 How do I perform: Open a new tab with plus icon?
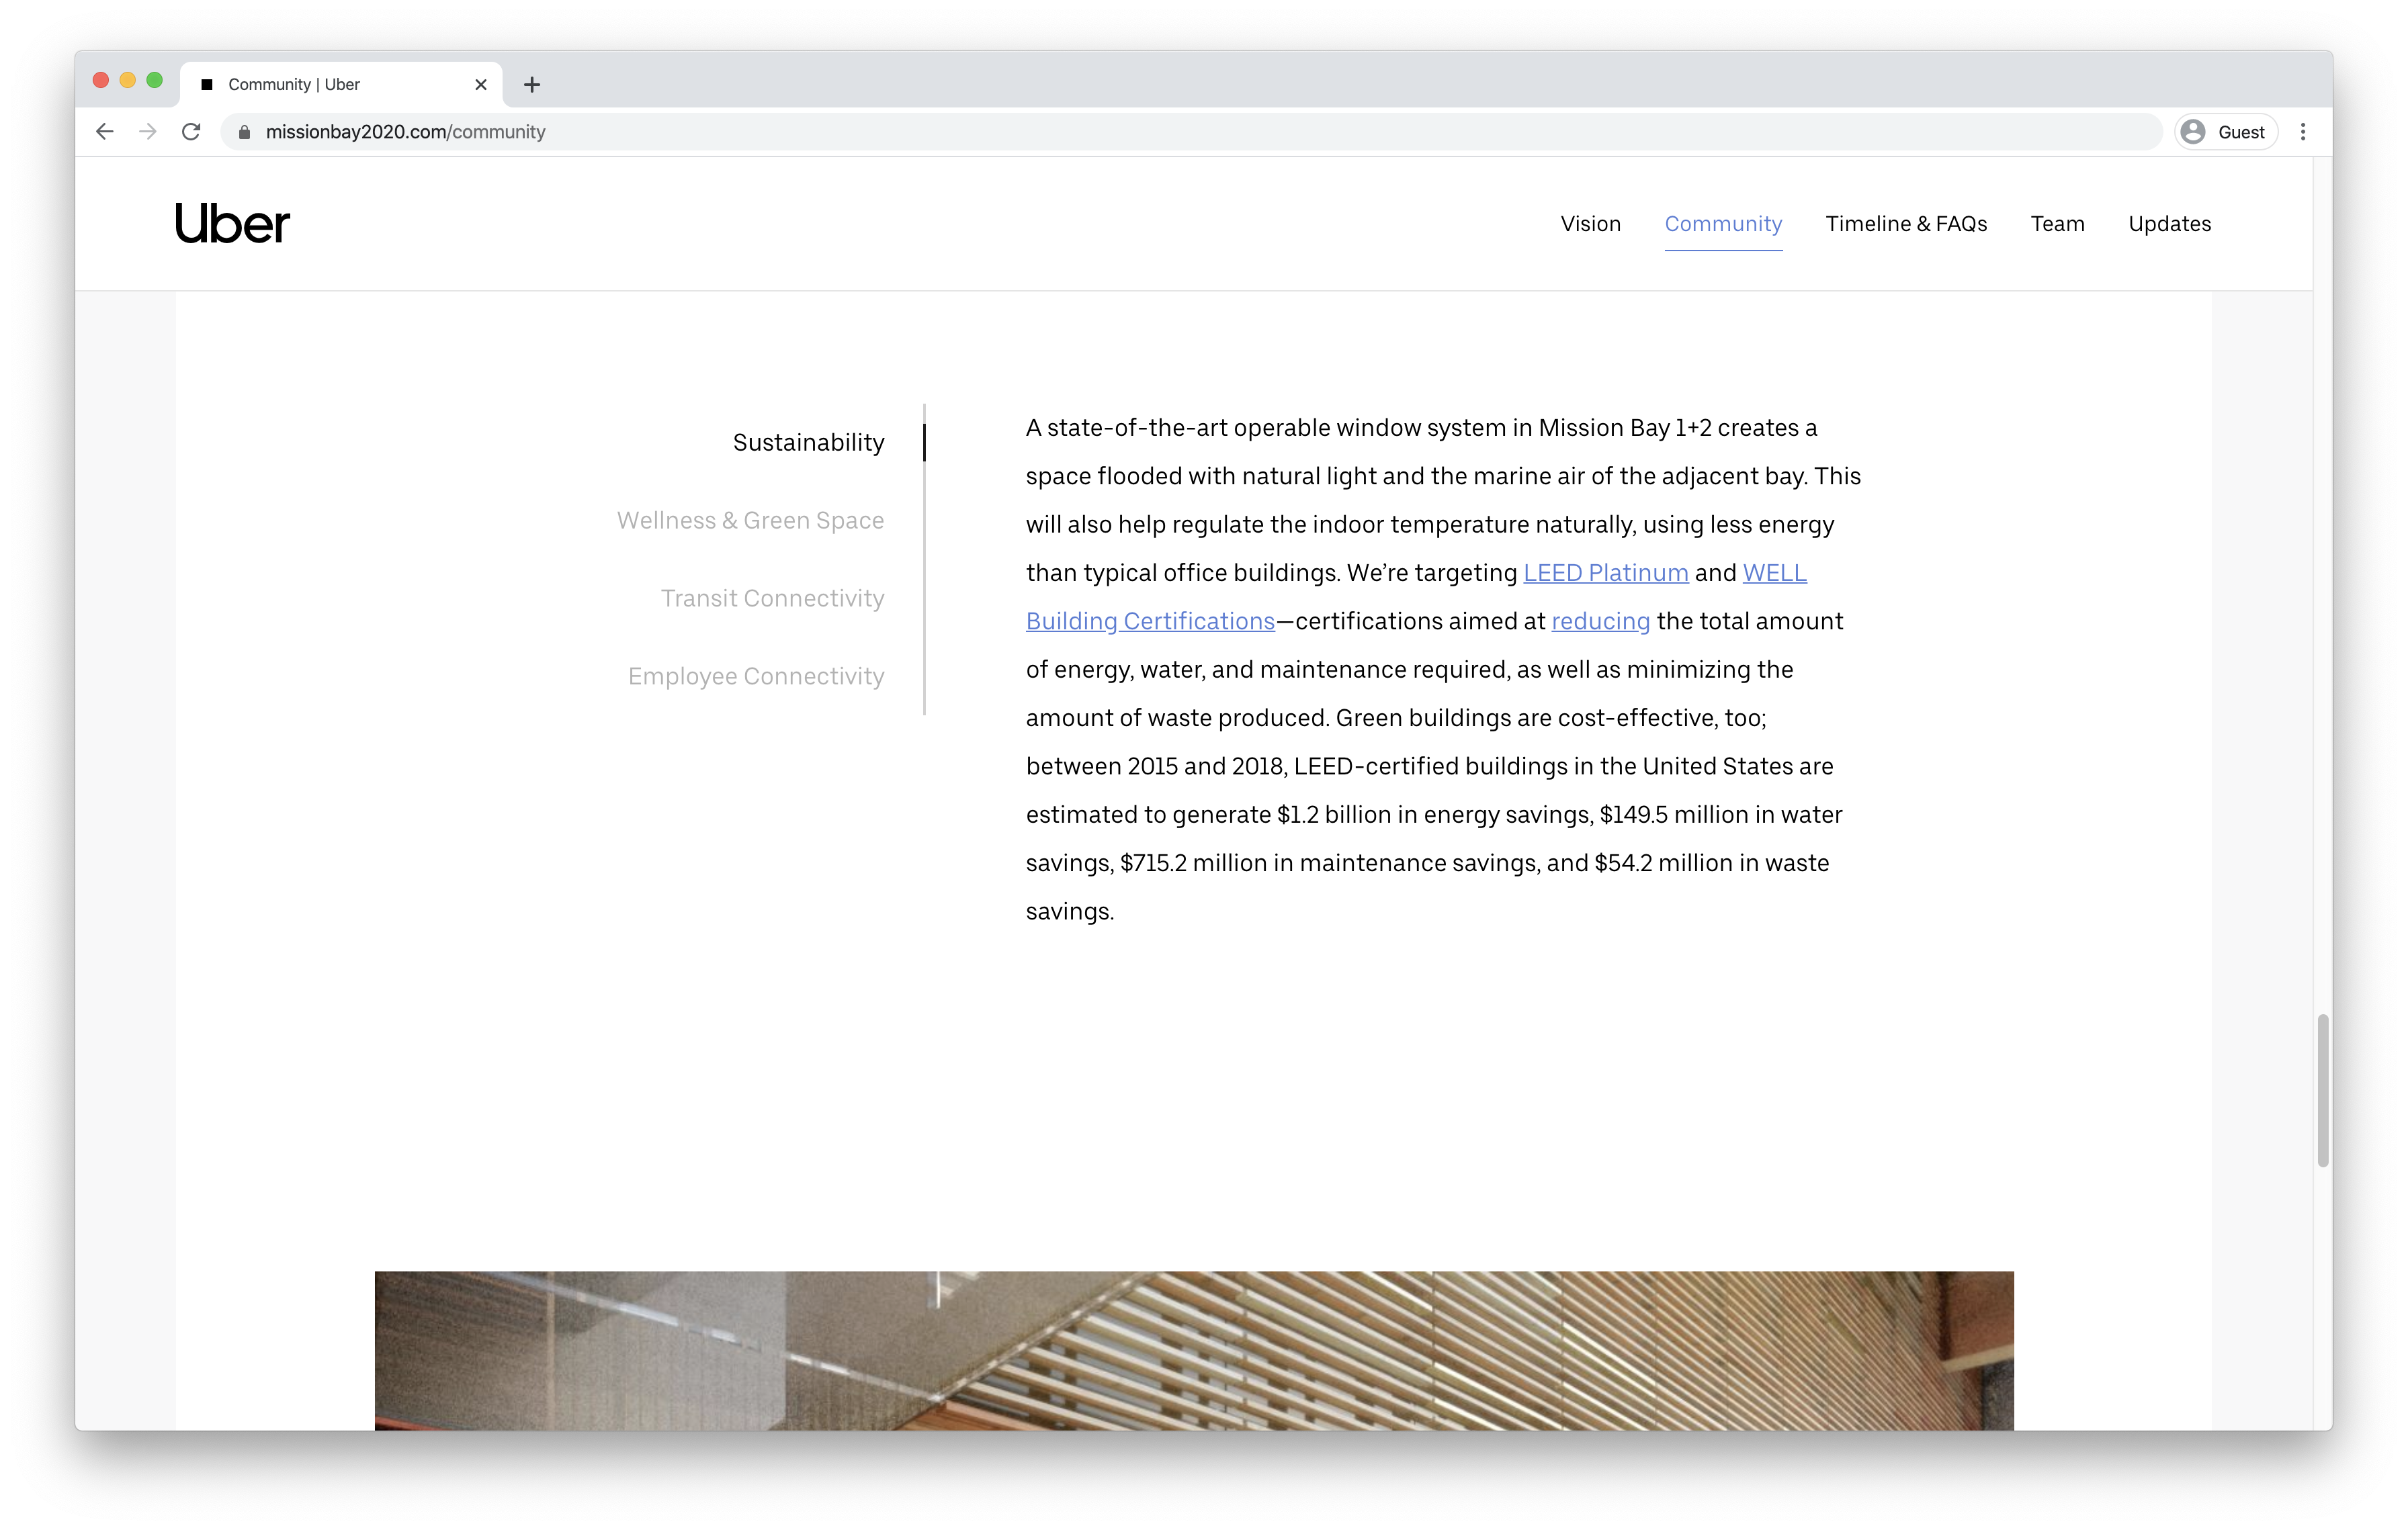[532, 85]
